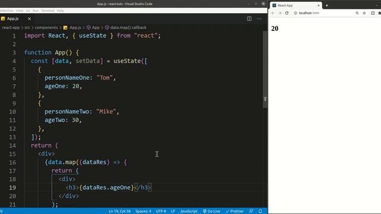Change encoding via UTF-8 status item
Screen dimensions: 381x214
161,212
